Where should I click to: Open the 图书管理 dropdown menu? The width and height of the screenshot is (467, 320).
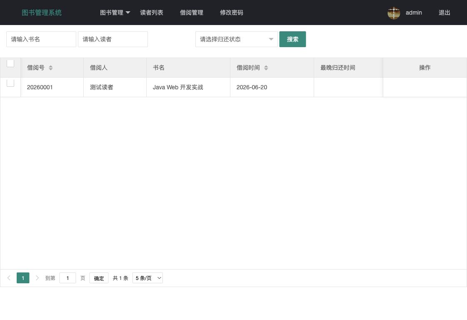[x=115, y=13]
